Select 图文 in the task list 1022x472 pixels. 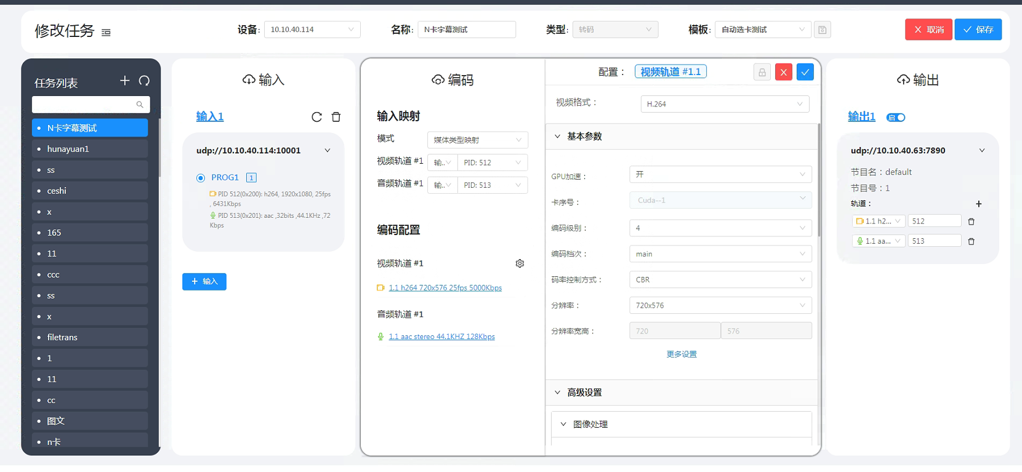point(90,421)
